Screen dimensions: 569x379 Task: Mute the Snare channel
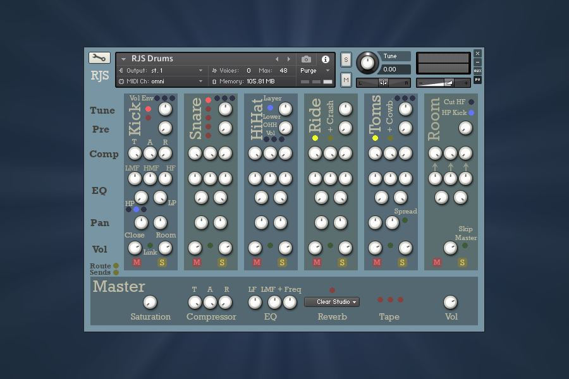pos(197,262)
